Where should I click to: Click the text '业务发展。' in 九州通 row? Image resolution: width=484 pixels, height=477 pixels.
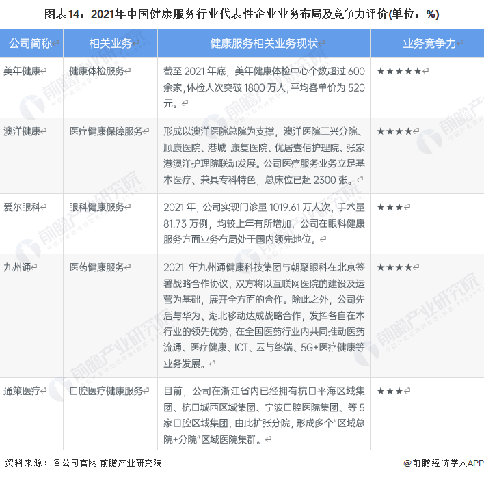185,364
